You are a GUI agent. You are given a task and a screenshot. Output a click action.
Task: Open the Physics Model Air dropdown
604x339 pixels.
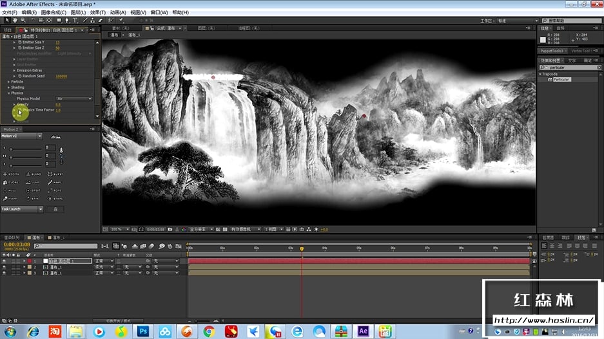click(74, 99)
